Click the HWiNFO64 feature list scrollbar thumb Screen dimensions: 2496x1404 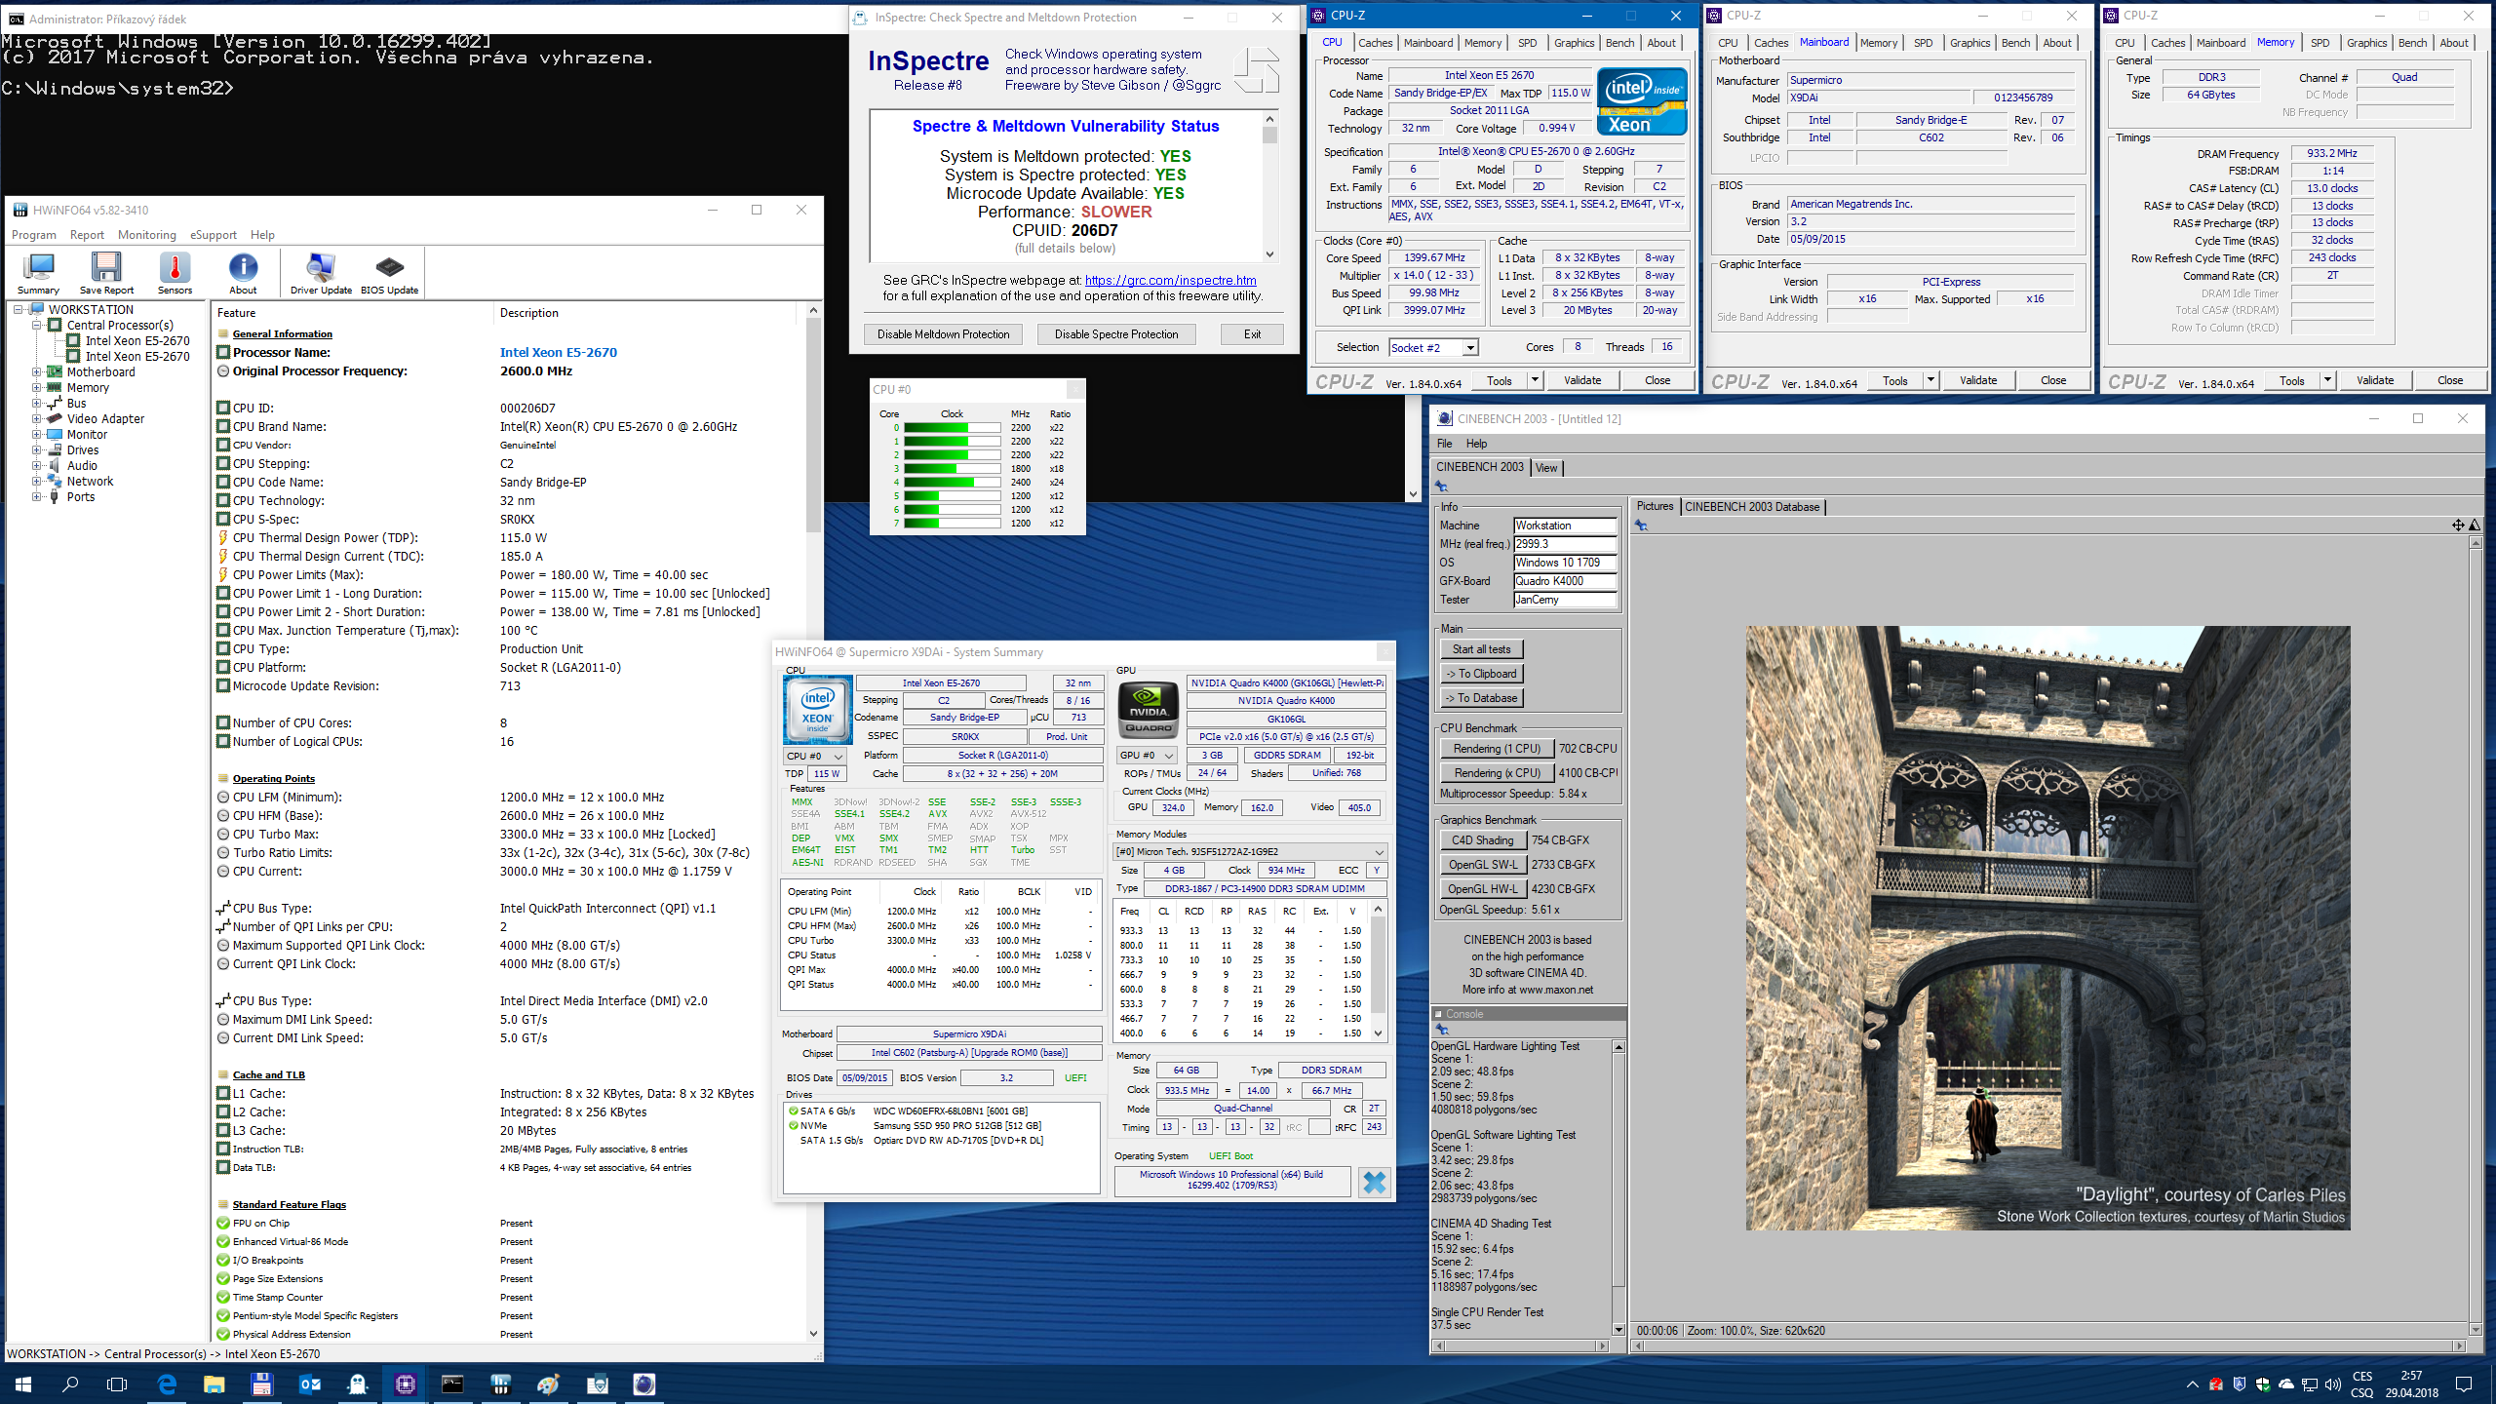coord(813,426)
